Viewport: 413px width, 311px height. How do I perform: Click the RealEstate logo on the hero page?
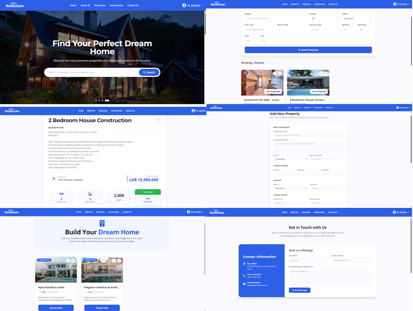pyautogui.click(x=15, y=5)
